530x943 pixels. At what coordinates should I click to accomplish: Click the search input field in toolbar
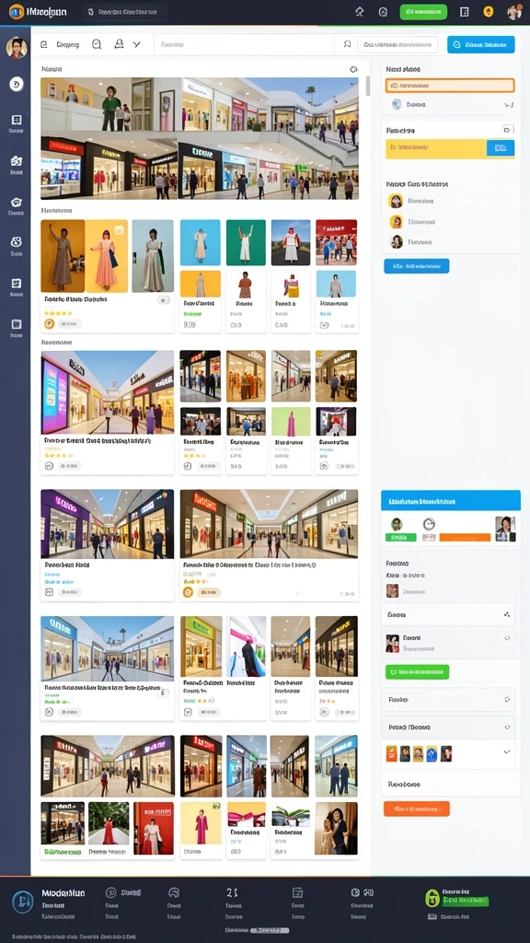[244, 44]
